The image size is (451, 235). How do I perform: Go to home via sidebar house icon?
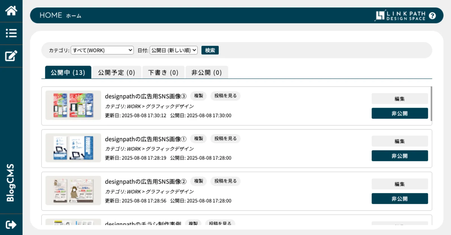coord(11,11)
